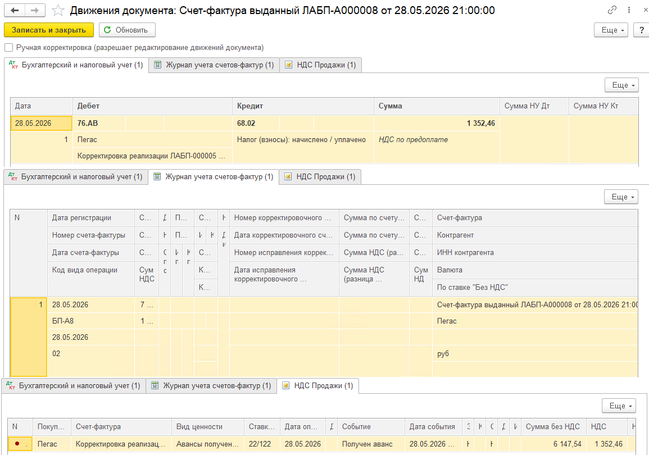Click the Кредит column header
649x455 pixels.
(303, 106)
